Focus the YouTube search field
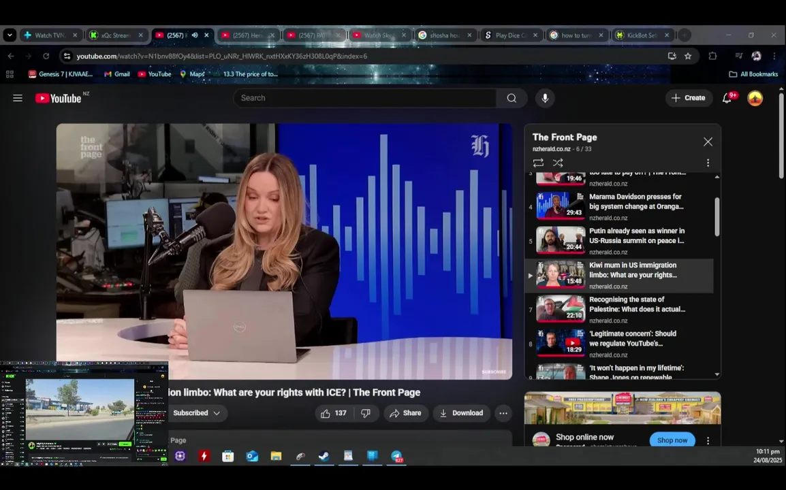Viewport: 786px width, 490px height. pyautogui.click(x=365, y=98)
